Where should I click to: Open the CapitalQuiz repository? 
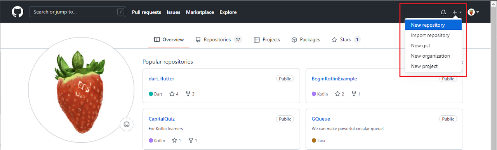coord(162,119)
